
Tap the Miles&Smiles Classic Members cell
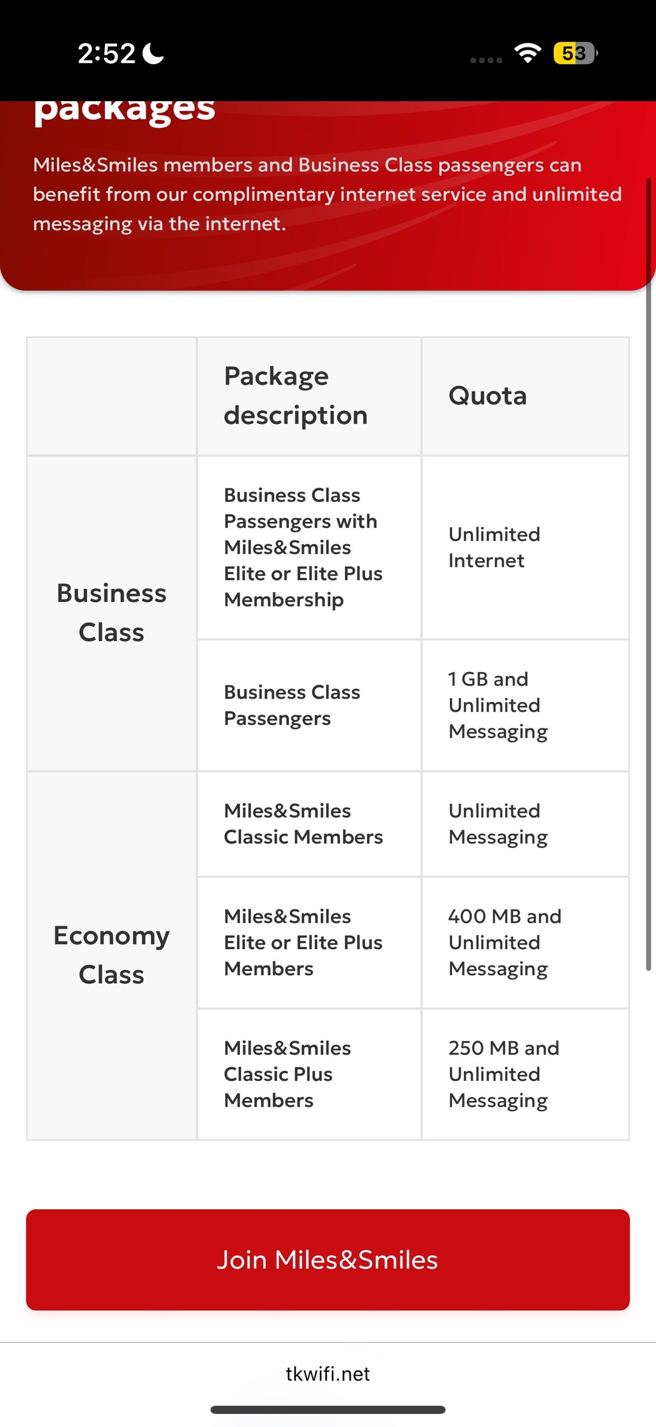(303, 824)
